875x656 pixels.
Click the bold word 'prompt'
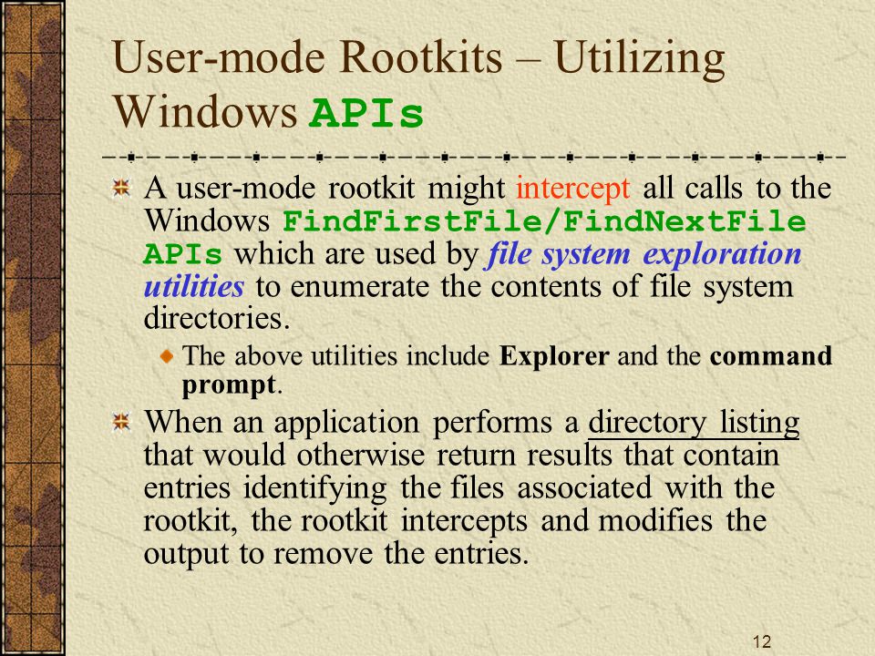pos(229,385)
